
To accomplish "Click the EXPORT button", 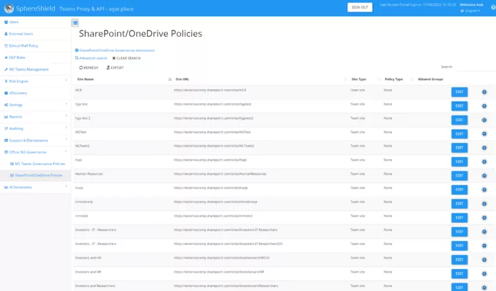I will [x=115, y=68].
